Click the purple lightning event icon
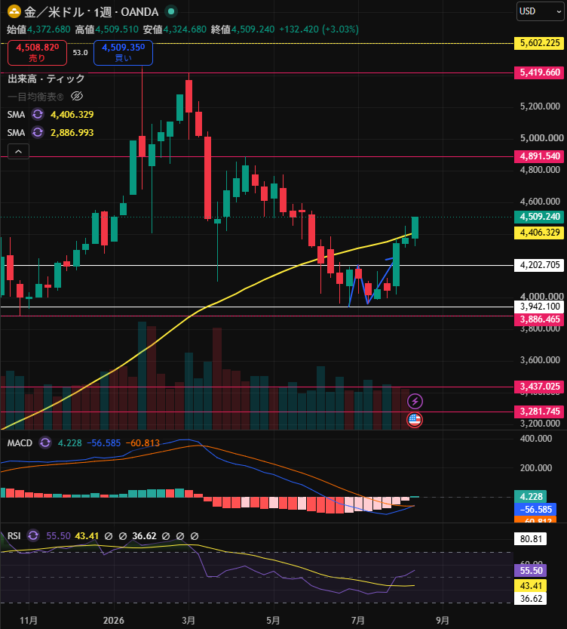The image size is (567, 629). [x=415, y=401]
